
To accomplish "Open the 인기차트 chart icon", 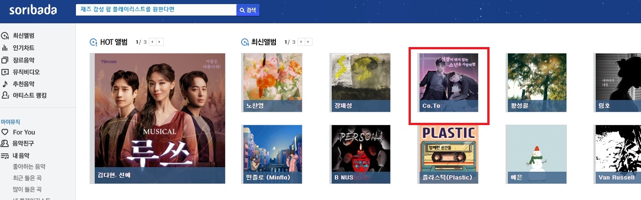I will (5, 47).
